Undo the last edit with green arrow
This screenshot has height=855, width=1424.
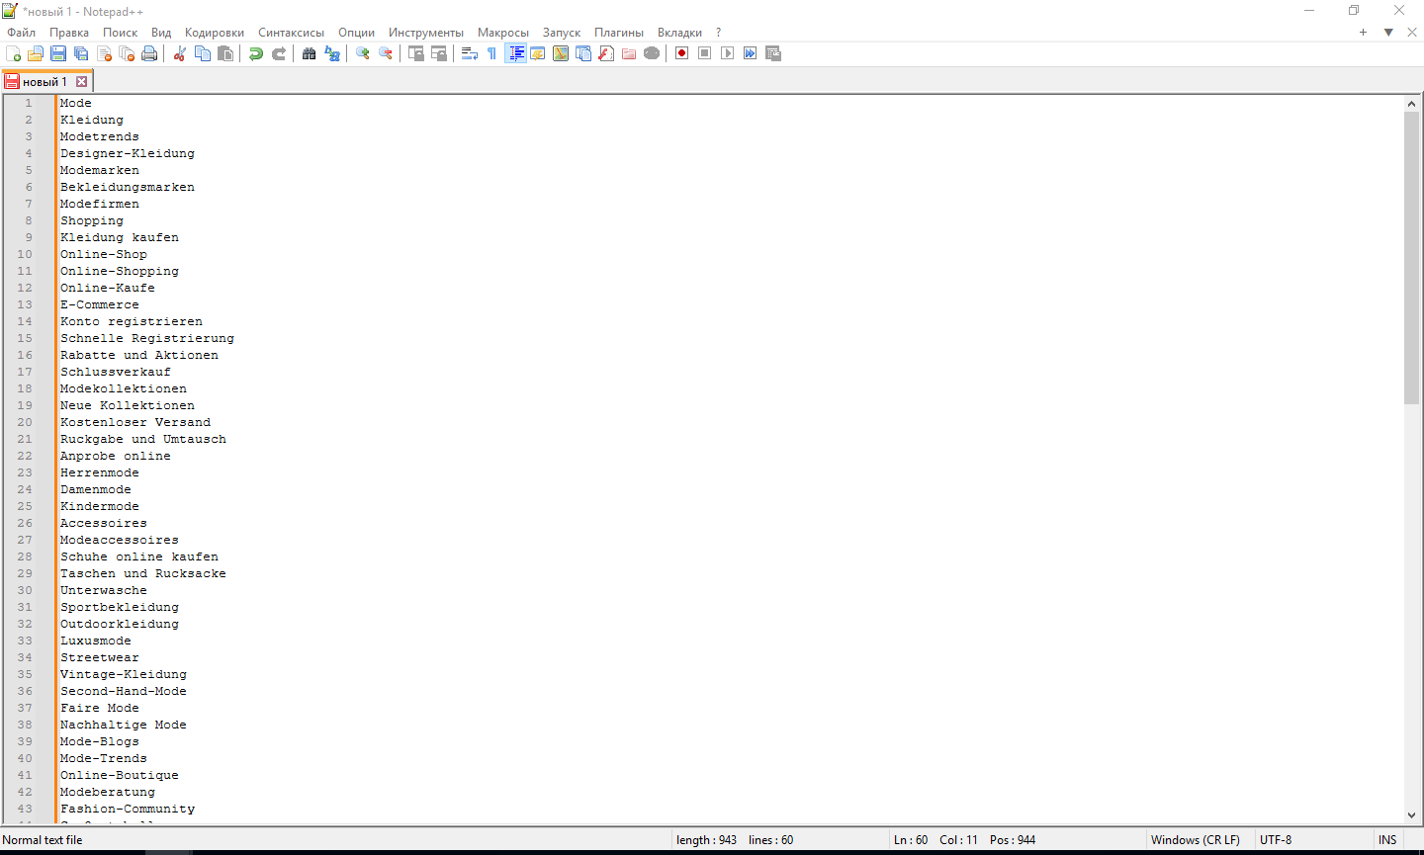click(x=255, y=53)
